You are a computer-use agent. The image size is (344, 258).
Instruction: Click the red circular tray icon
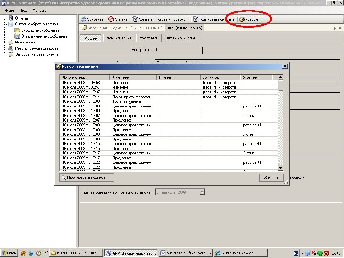pyautogui.click(x=326, y=253)
